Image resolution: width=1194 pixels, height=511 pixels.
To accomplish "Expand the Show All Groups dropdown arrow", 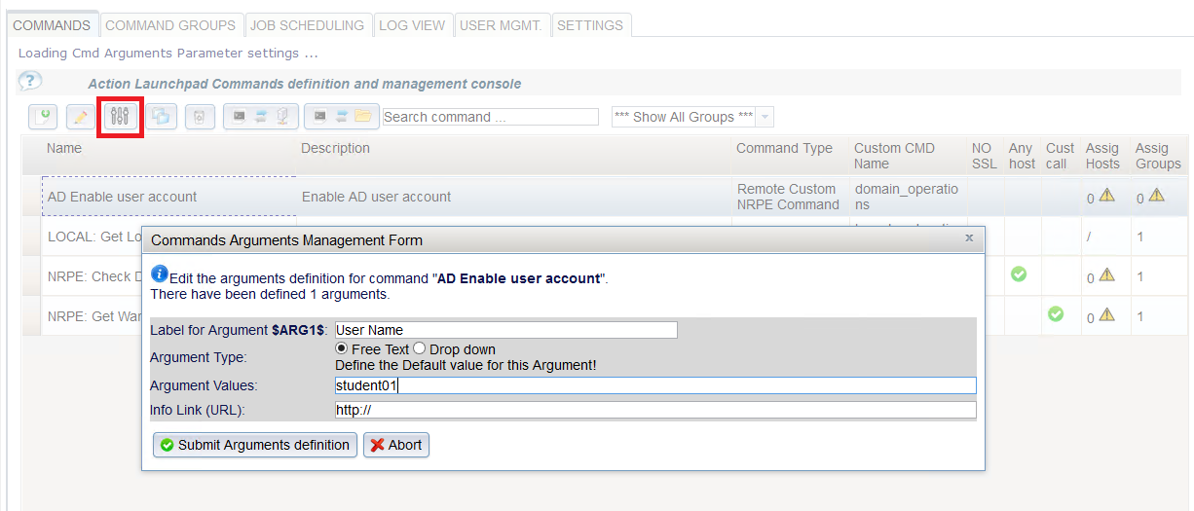I will 765,117.
